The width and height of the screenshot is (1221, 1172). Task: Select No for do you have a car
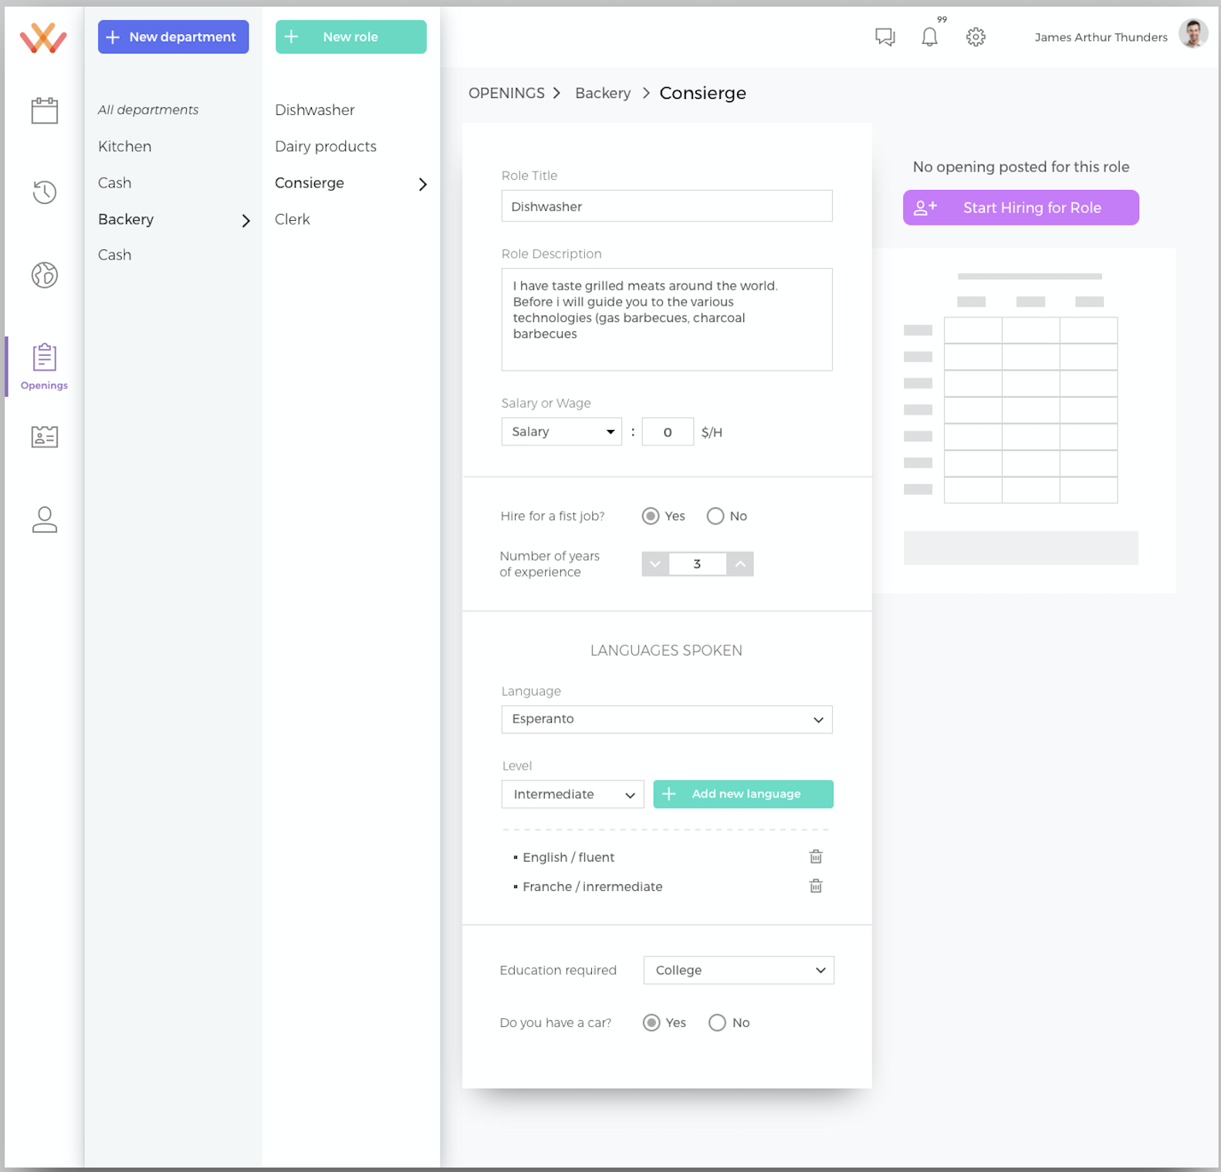pos(717,1022)
